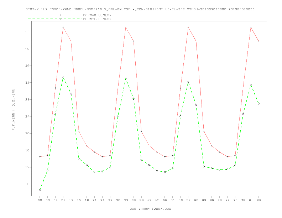Select green circle data point at hour 57
The image size is (282, 218).
point(188,82)
